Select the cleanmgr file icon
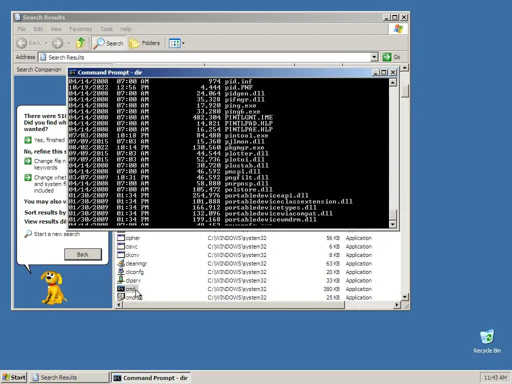Image resolution: width=512 pixels, height=384 pixels. click(x=121, y=263)
